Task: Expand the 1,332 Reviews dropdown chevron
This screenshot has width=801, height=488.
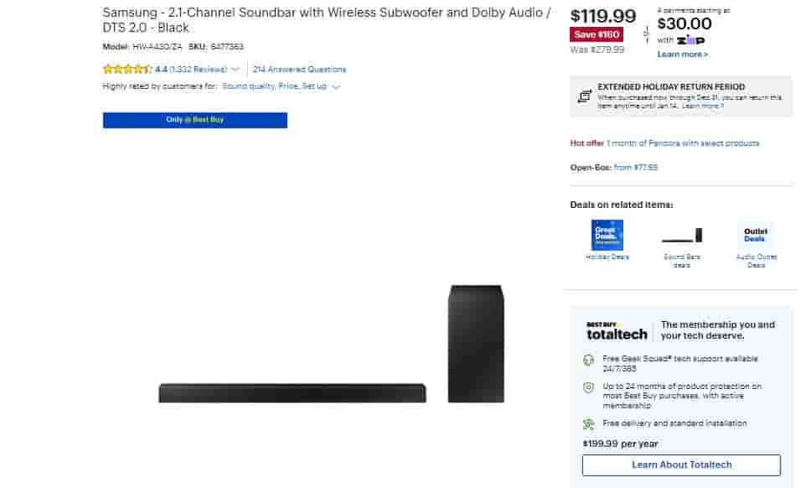Action: (235, 70)
